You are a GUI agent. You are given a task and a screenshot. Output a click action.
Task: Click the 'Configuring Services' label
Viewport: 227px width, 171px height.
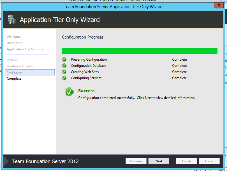pos(86,78)
